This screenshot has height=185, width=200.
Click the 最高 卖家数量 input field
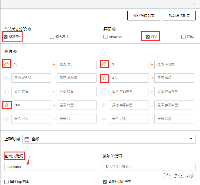click(x=174, y=105)
